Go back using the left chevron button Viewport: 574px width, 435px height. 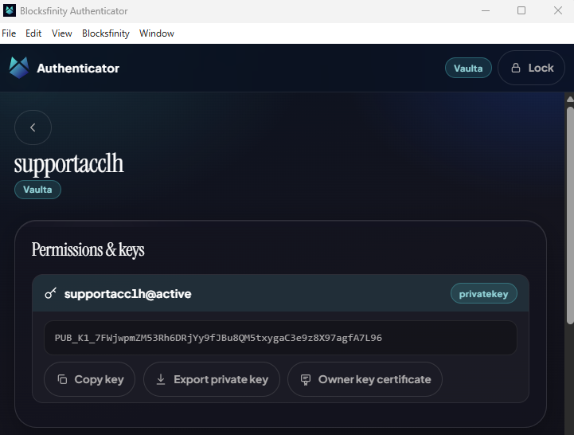tap(33, 127)
